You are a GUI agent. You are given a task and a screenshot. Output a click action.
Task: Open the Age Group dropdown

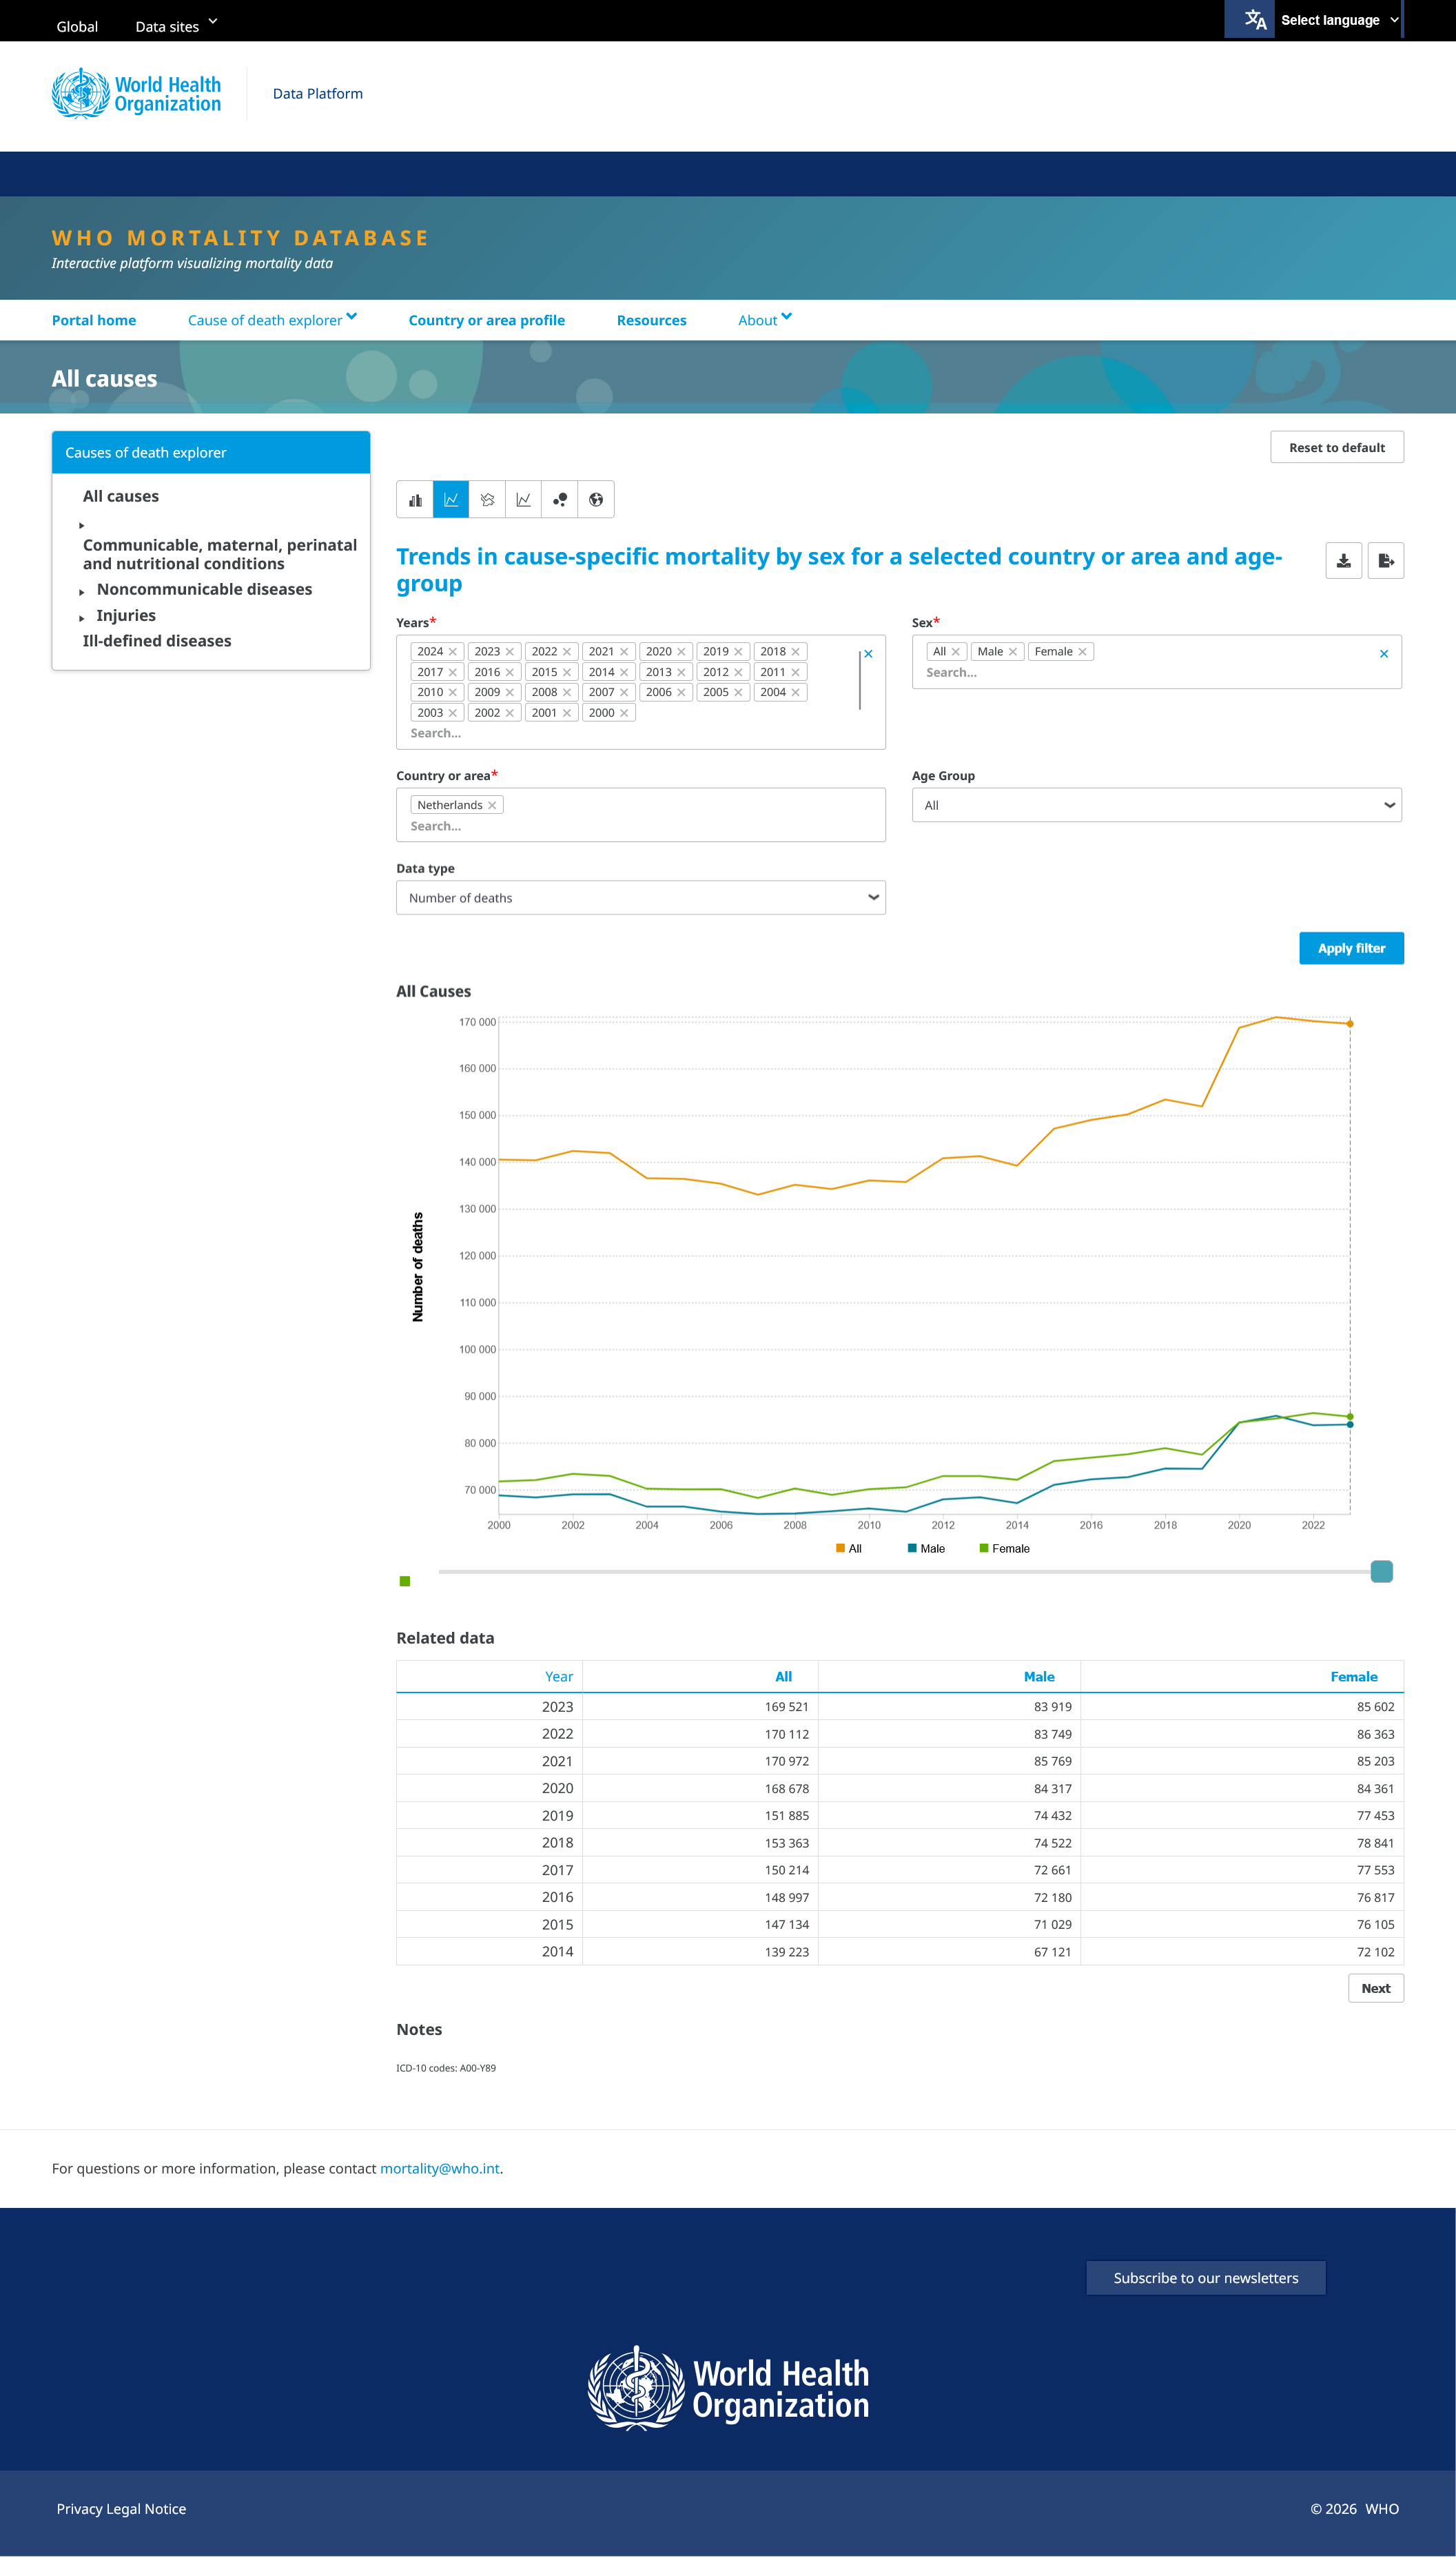click(x=1157, y=805)
